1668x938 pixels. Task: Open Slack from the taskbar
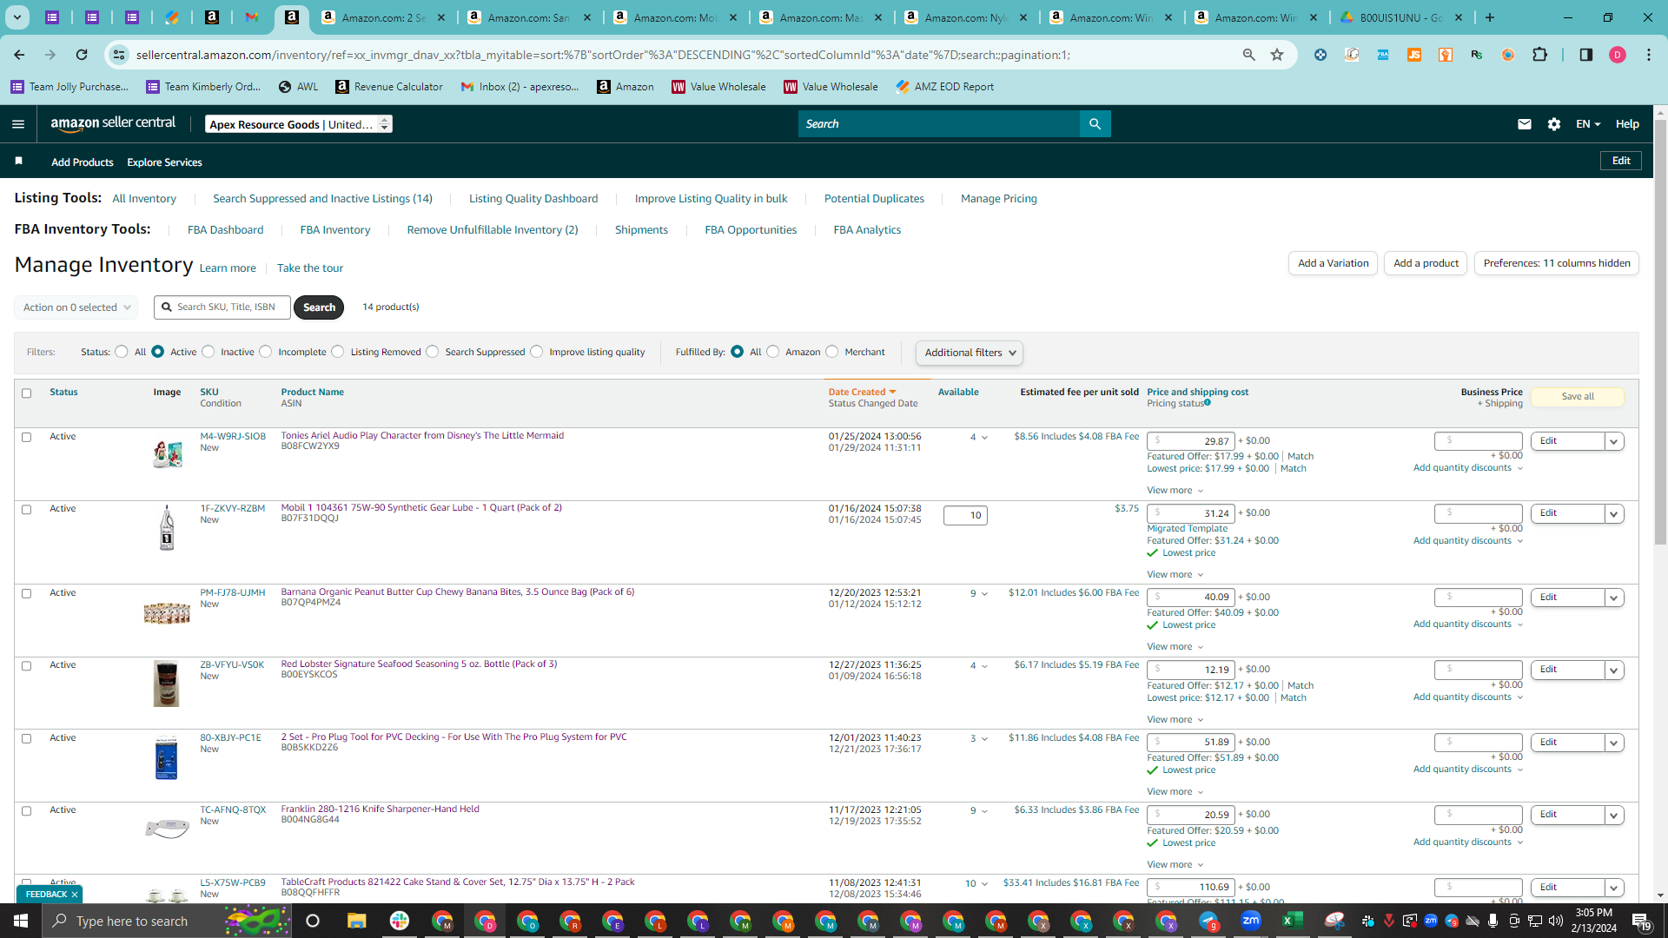click(x=400, y=921)
